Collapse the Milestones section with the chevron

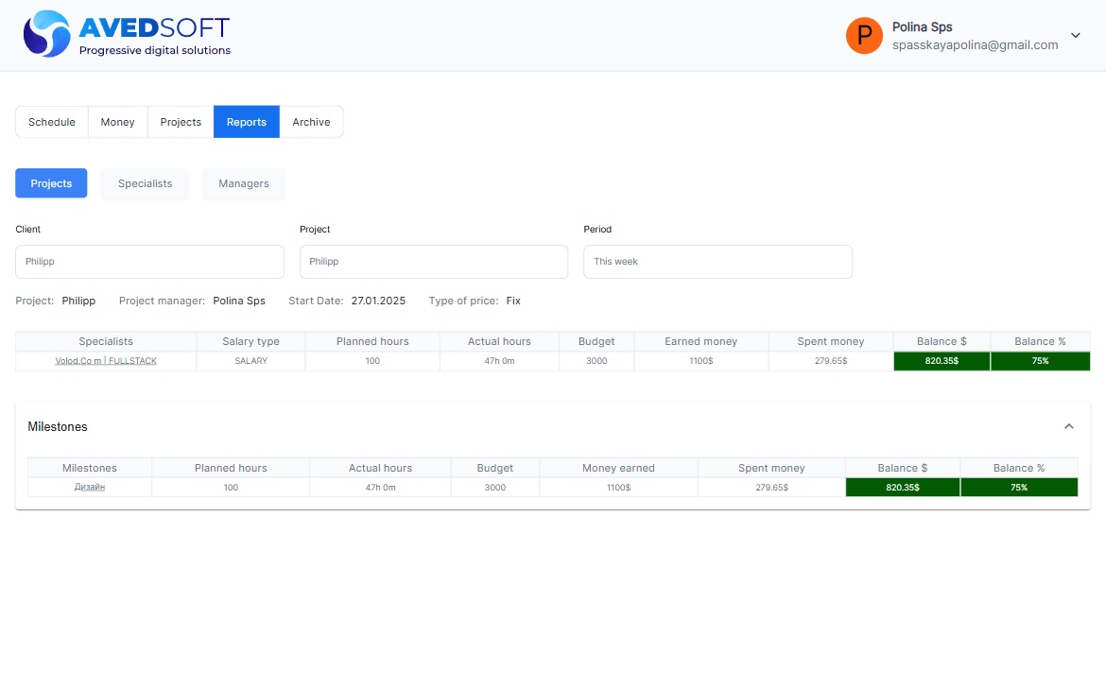point(1069,426)
